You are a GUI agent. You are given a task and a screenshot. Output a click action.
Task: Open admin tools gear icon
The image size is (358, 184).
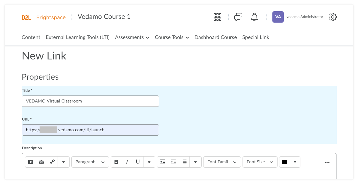pos(333,17)
